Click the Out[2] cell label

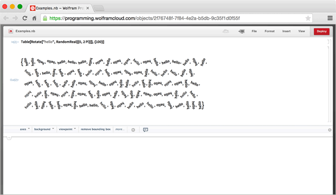[x=14, y=80]
